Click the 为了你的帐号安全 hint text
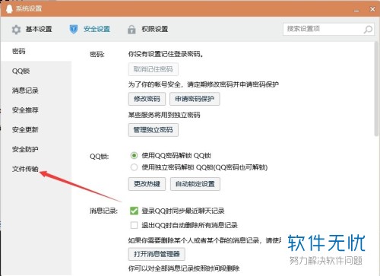This screenshot has width=380, height=276. pyautogui.click(x=204, y=84)
